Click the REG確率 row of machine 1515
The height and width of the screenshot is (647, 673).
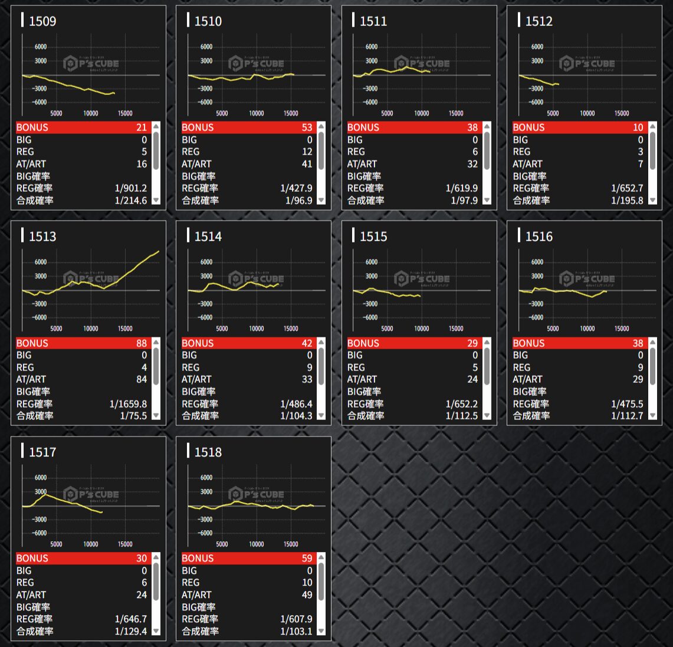(x=412, y=404)
